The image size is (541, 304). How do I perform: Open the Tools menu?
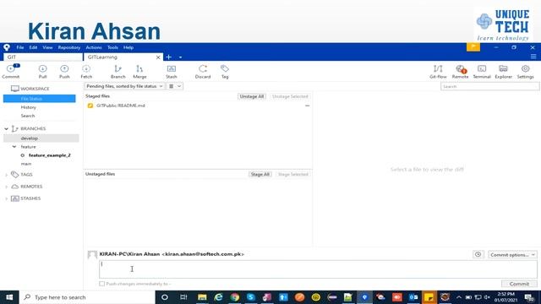[x=112, y=47]
